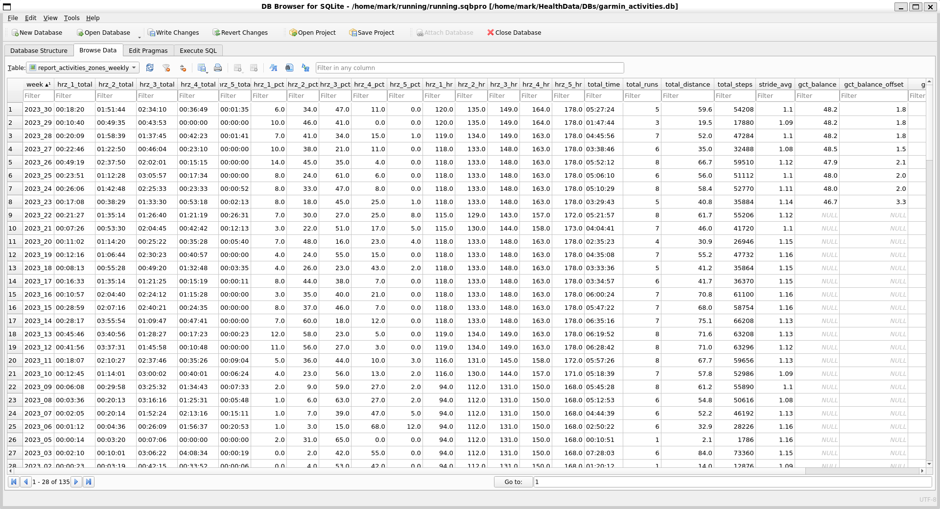Print the current table
Viewport: 940px width, 509px height.
[218, 68]
